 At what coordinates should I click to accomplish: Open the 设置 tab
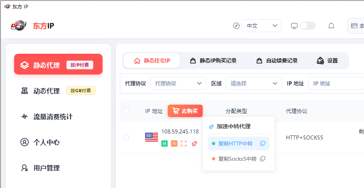click(x=327, y=61)
